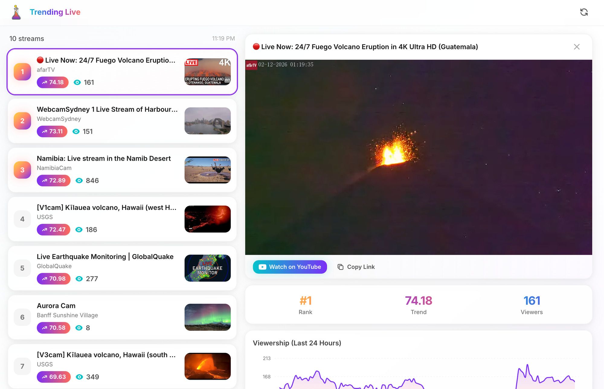Close the Fuego Volcano detail panel
The width and height of the screenshot is (604, 389).
tap(577, 47)
